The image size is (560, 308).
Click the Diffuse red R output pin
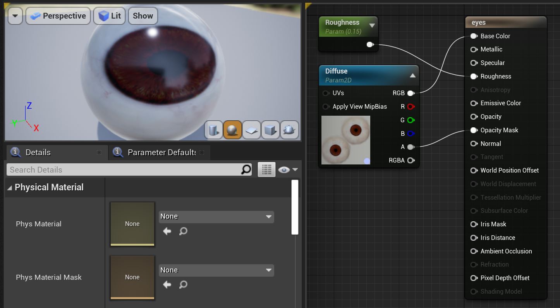tap(411, 106)
